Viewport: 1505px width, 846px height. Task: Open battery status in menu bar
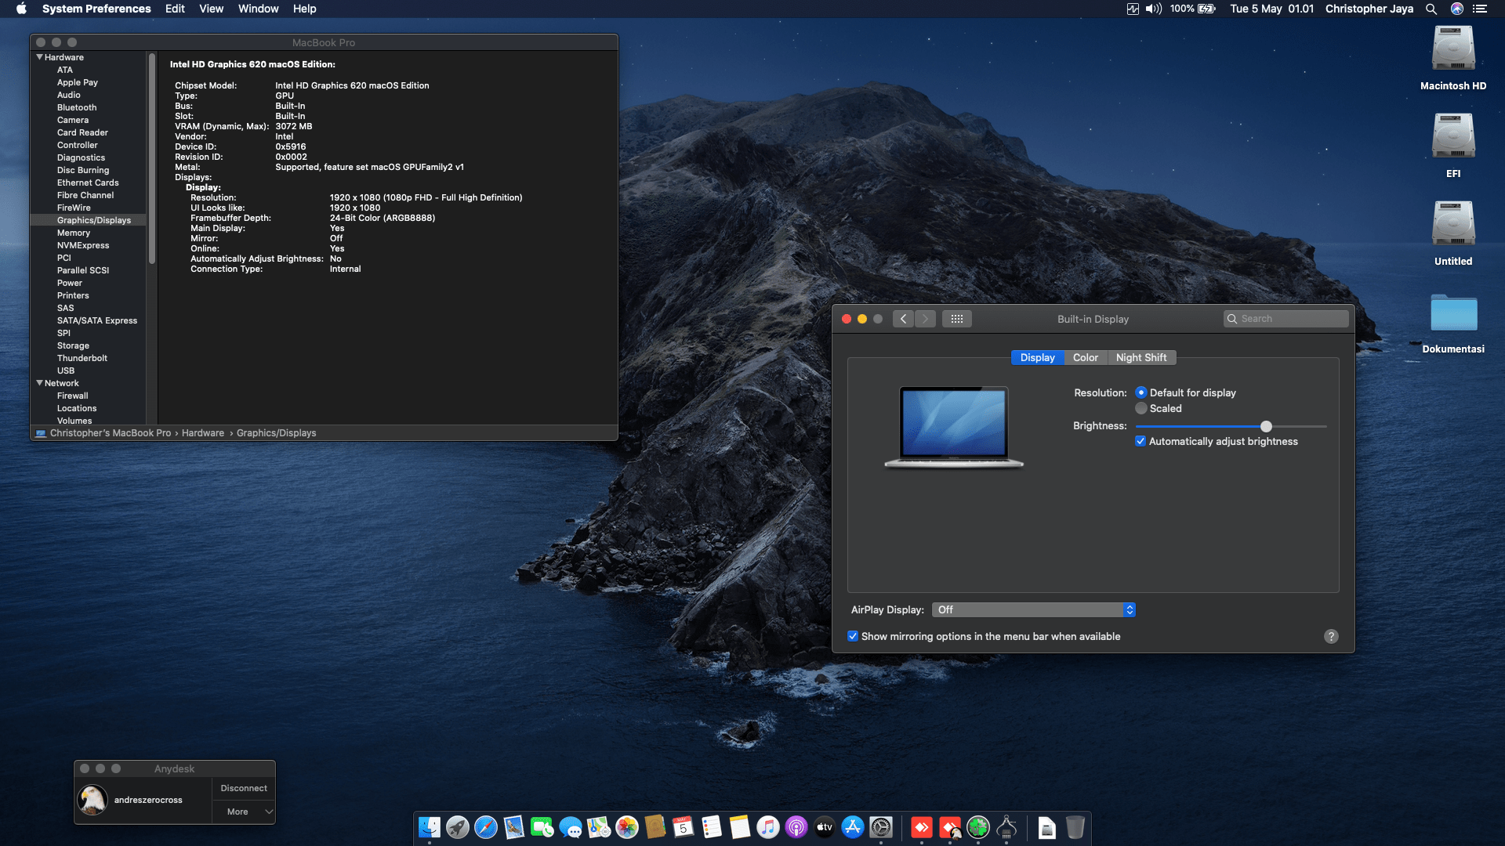1192,9
